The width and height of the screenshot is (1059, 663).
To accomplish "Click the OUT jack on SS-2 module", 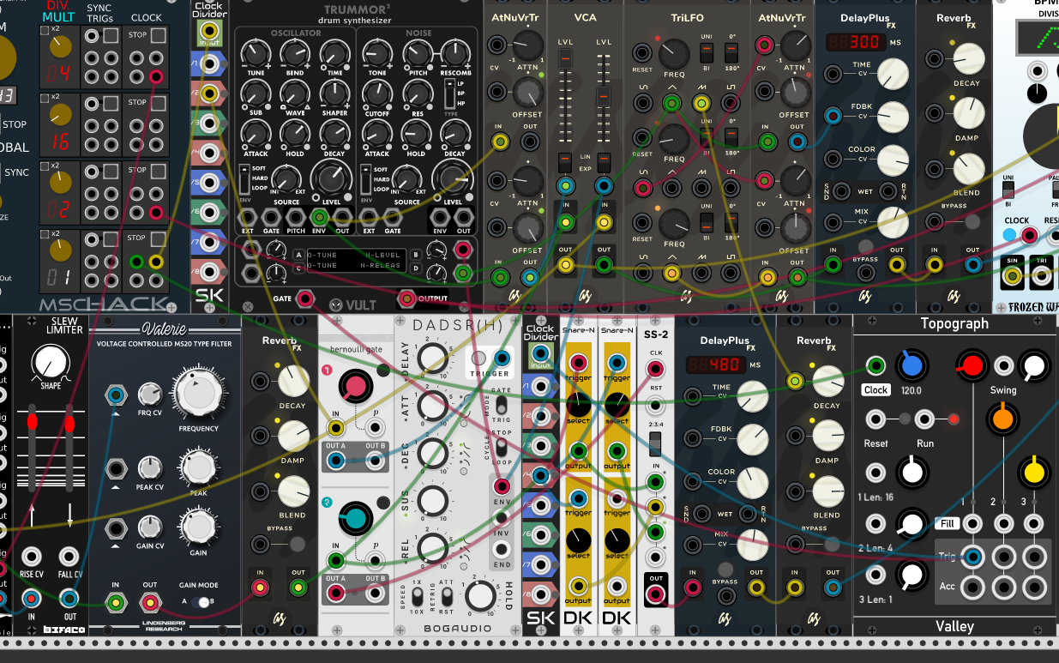I will pyautogui.click(x=655, y=595).
